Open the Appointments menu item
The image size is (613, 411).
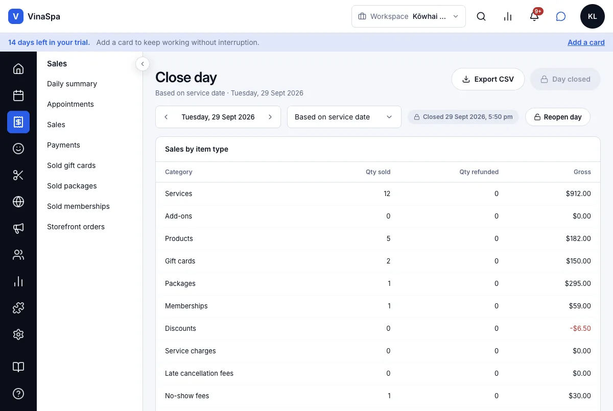click(70, 104)
